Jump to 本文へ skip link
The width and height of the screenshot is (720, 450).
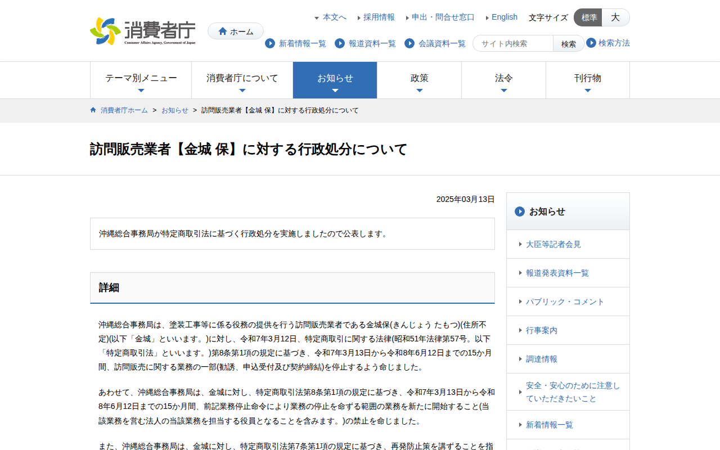(x=335, y=17)
